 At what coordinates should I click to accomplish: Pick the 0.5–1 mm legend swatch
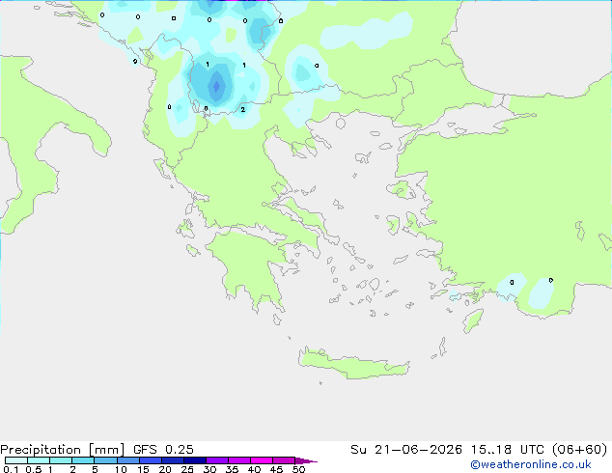[39, 460]
